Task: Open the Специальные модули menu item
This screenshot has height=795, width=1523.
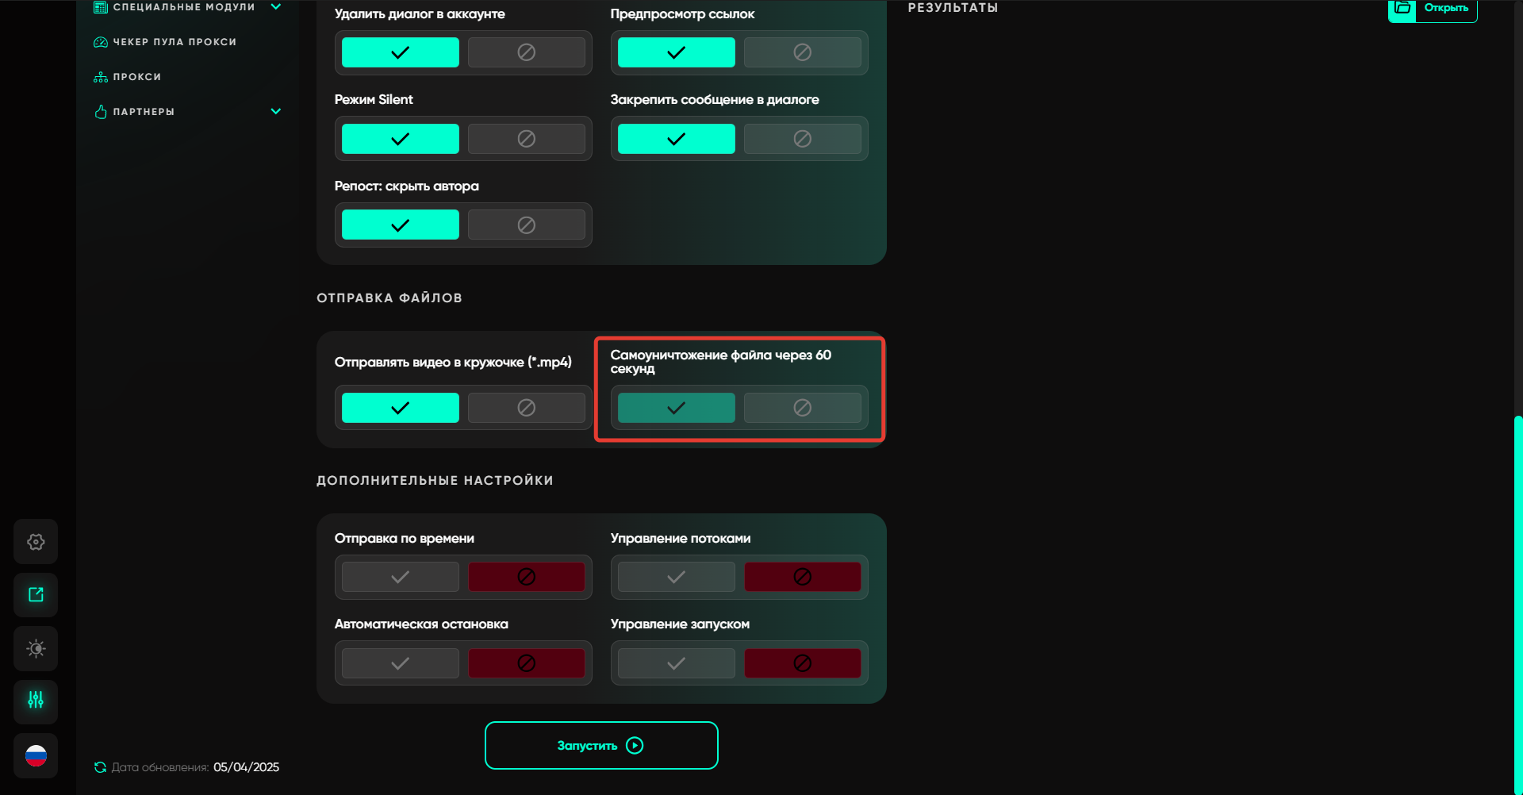Action: 183,7
